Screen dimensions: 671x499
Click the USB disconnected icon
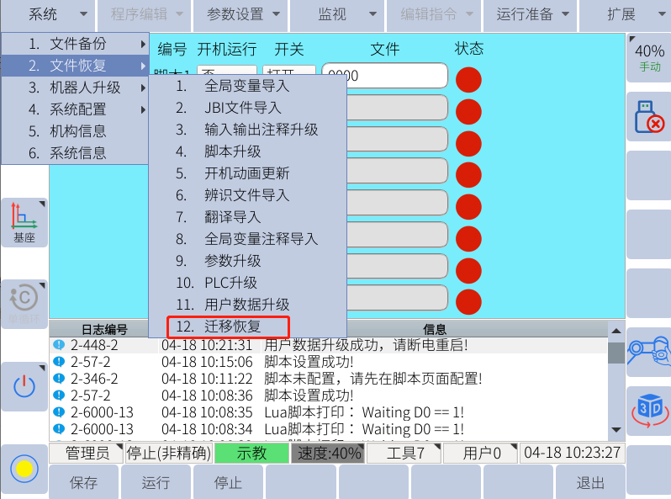[648, 116]
